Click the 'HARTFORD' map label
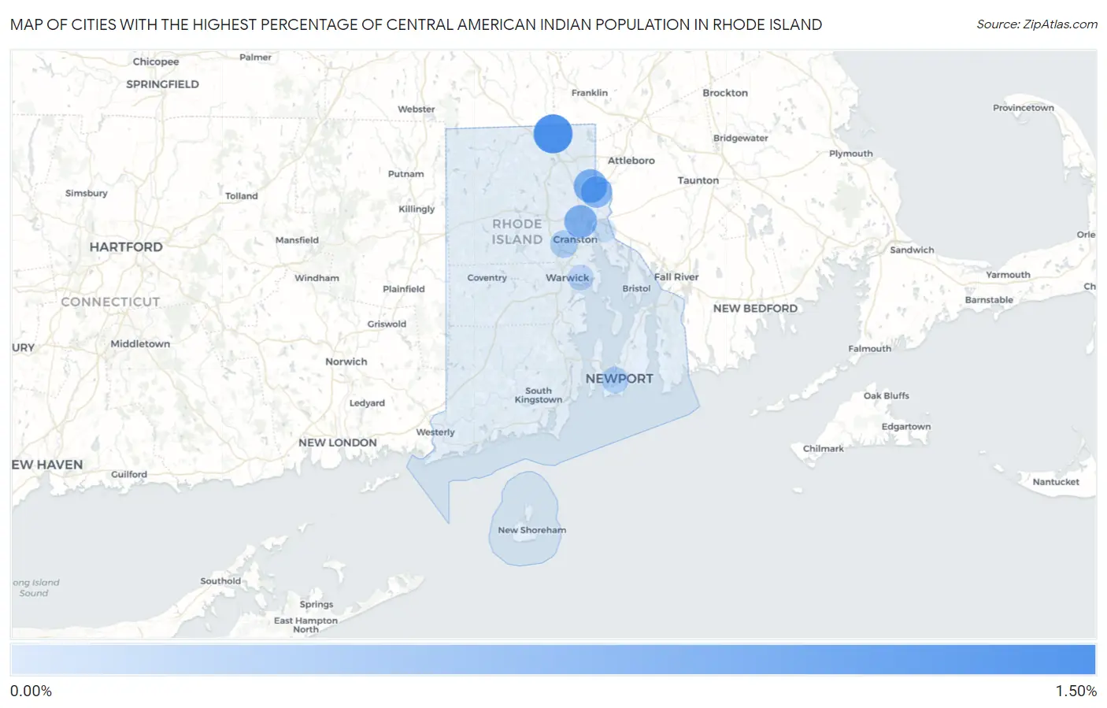 tap(126, 247)
